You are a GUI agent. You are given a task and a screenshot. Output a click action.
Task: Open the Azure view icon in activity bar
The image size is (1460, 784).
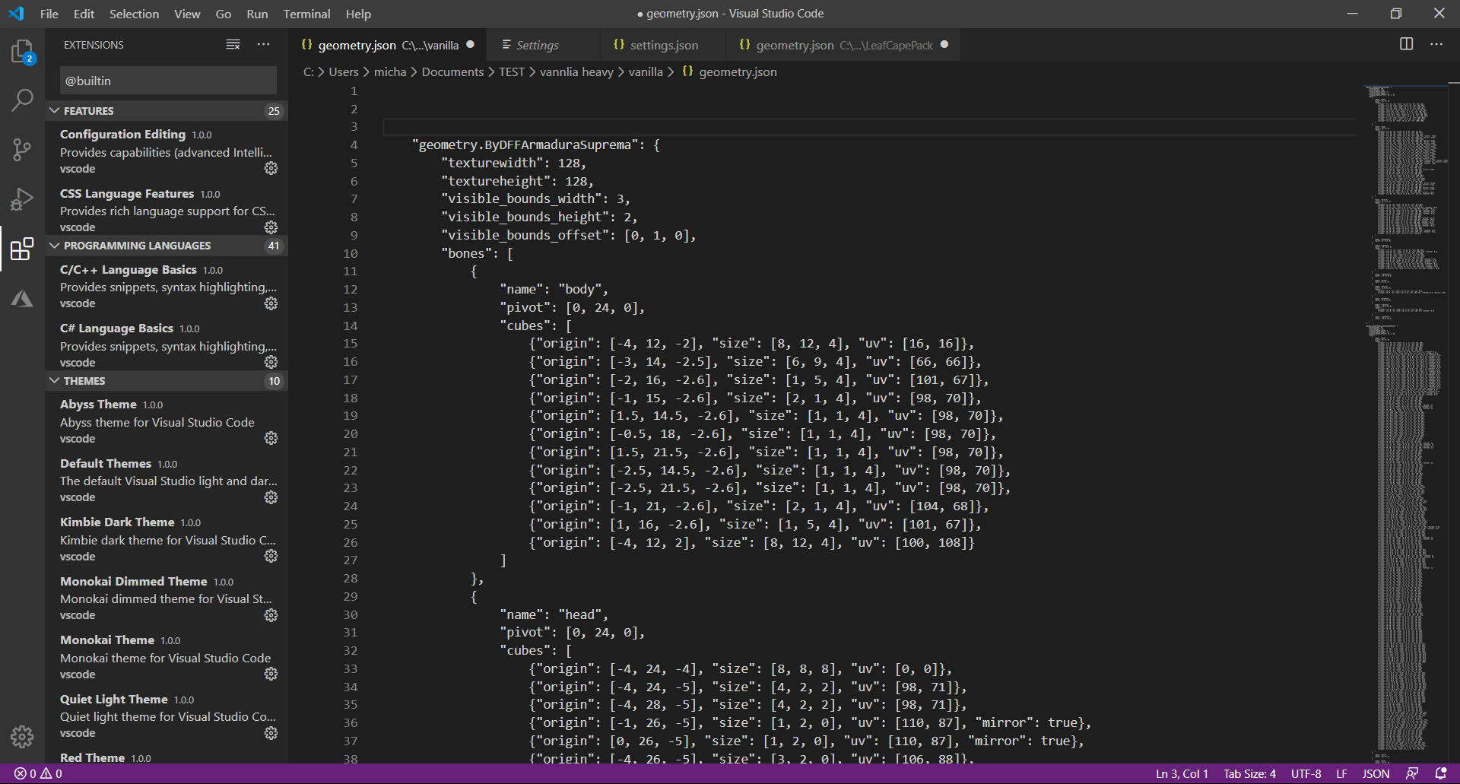22,299
